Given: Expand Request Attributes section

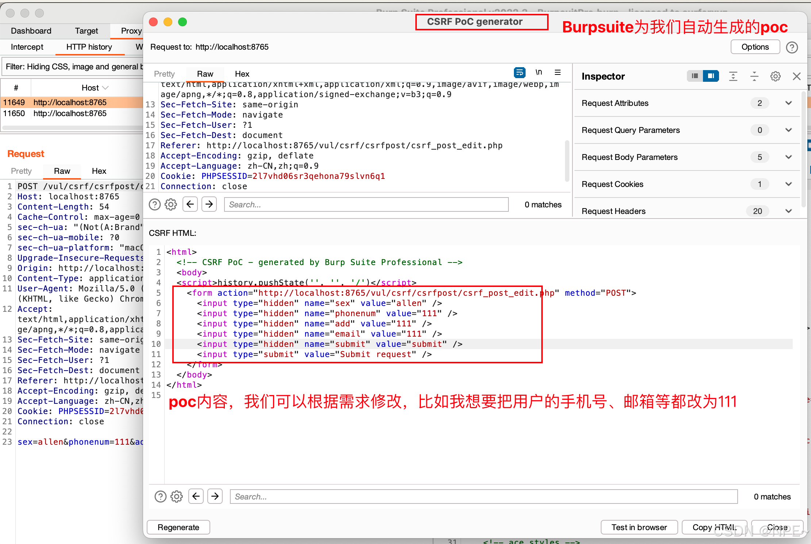Looking at the screenshot, I should point(788,103).
